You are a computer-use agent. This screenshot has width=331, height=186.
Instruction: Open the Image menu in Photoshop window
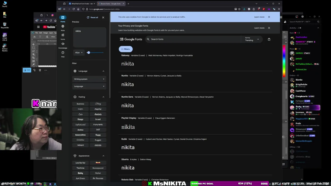point(46,33)
